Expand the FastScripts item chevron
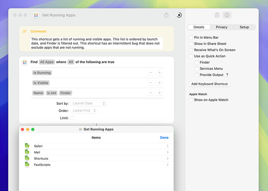 coord(167,164)
